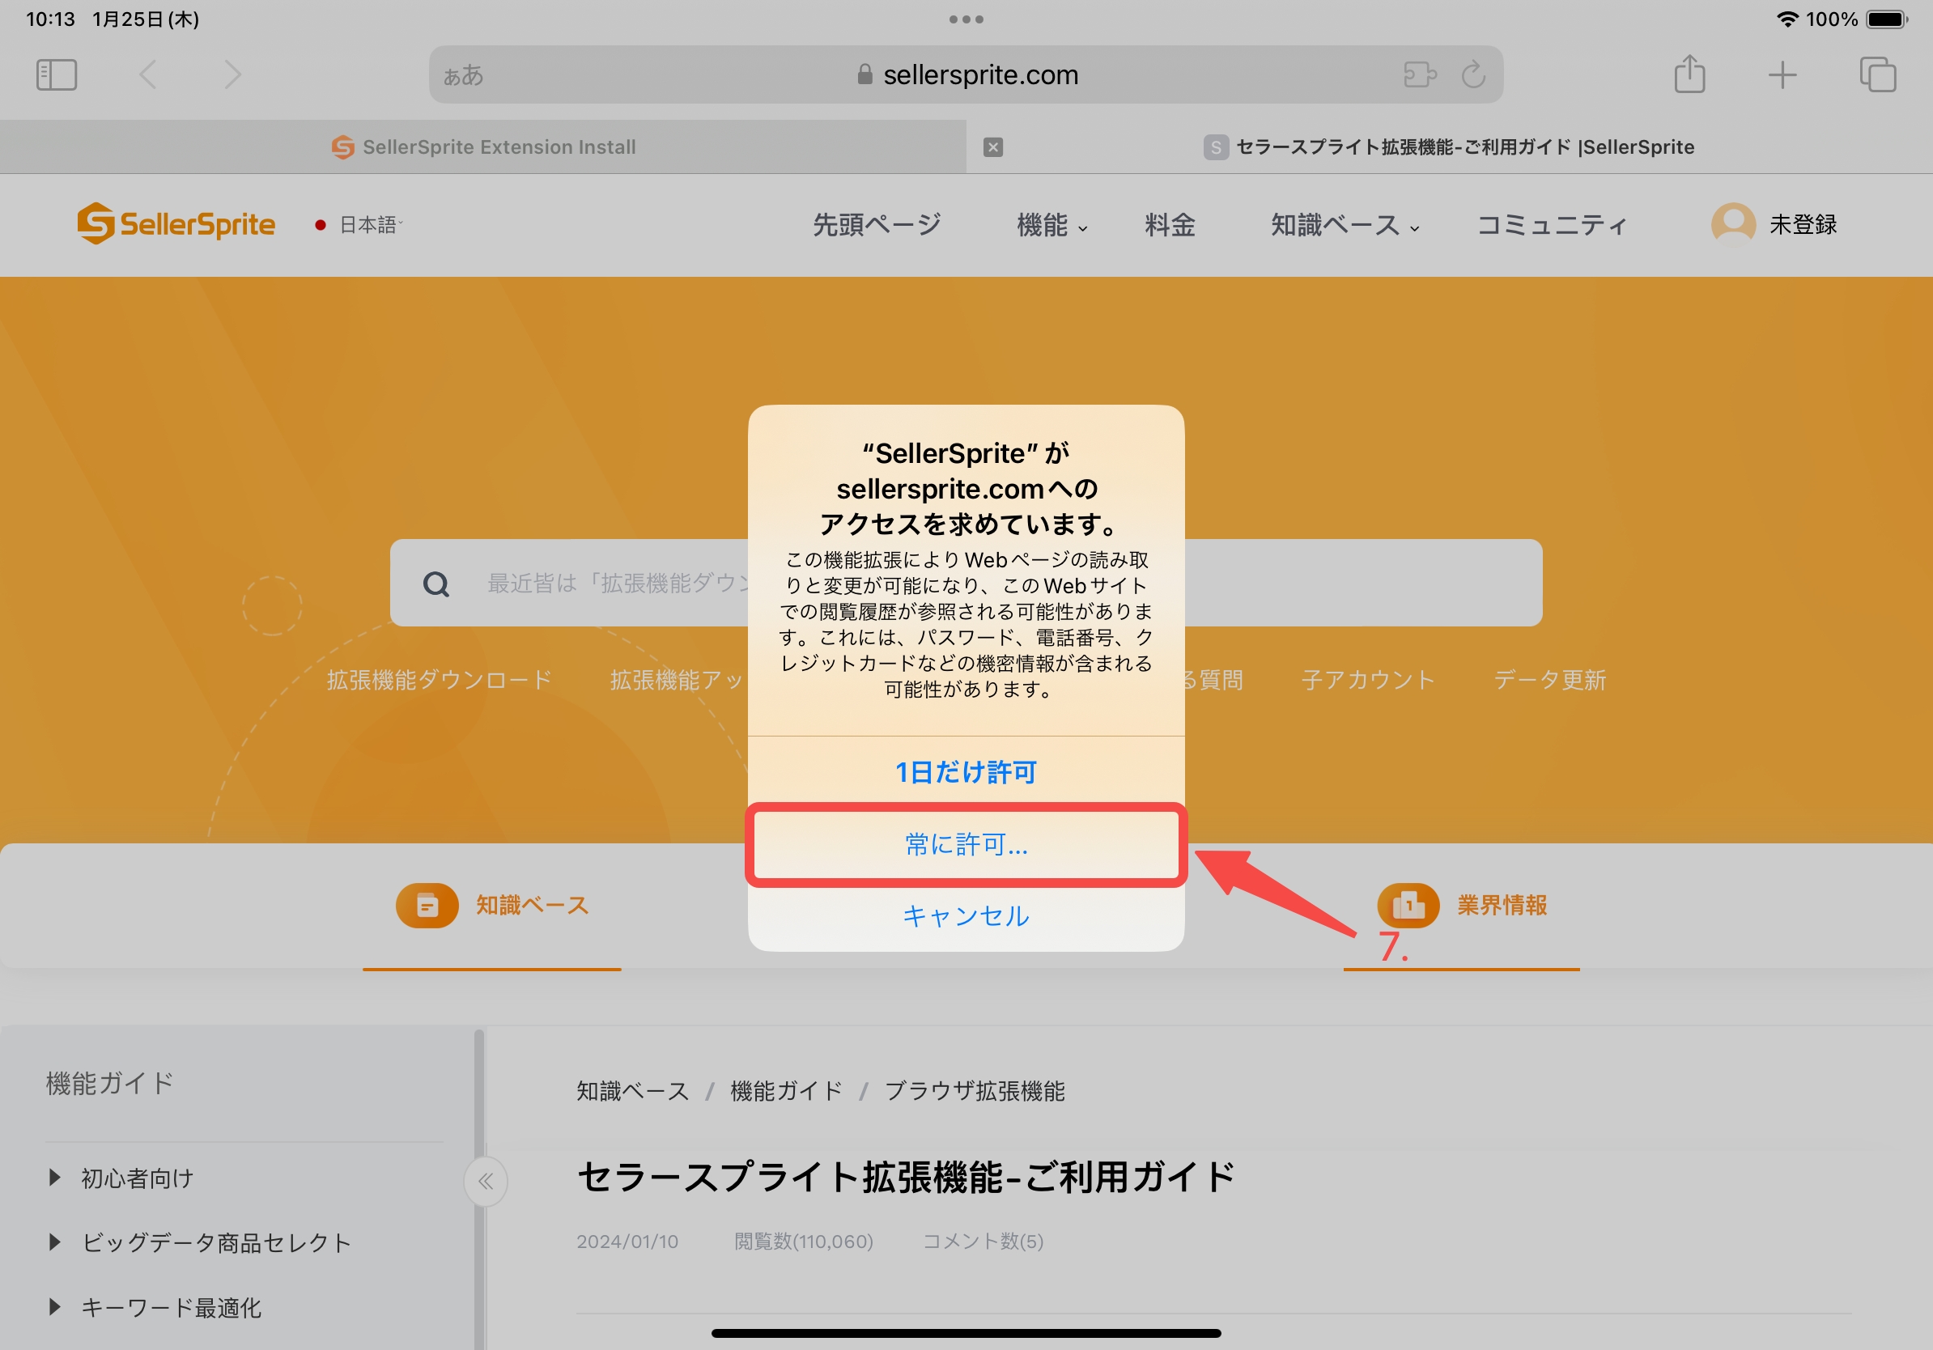Click the 未登録 account text
This screenshot has width=1933, height=1350.
tap(1803, 225)
